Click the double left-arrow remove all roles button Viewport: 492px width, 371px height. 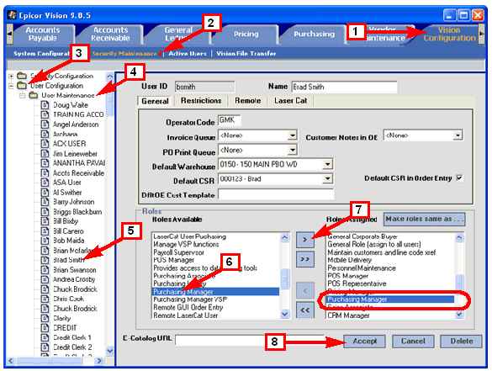(x=304, y=310)
